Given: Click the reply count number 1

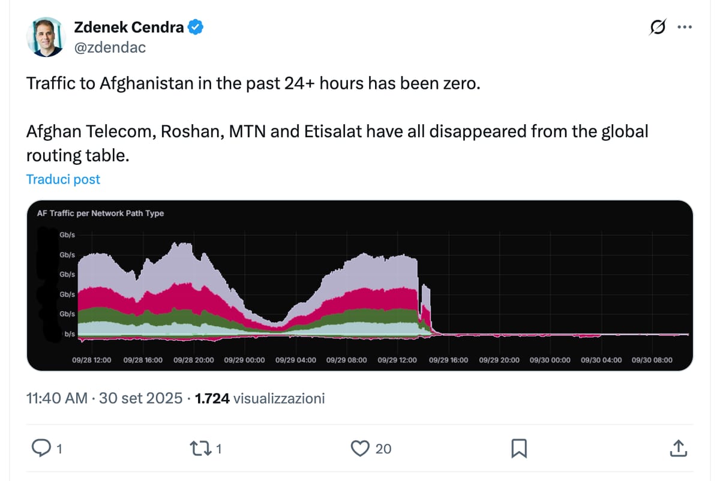Looking at the screenshot, I should [x=59, y=448].
